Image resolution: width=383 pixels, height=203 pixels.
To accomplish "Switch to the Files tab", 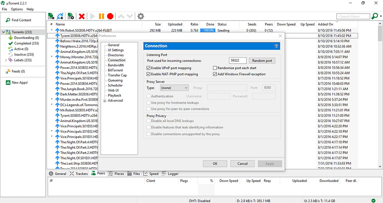I will coord(134,174).
